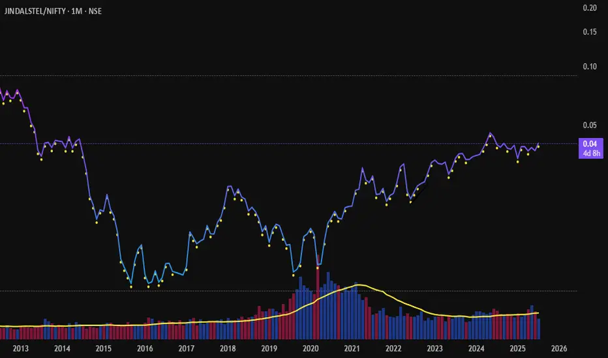608x358 pixels.
Task: Select the 2022 label on time axis
Action: pyautogui.click(x=393, y=348)
